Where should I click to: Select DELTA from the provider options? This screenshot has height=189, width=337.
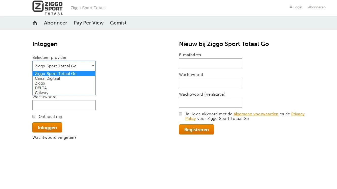click(x=41, y=88)
